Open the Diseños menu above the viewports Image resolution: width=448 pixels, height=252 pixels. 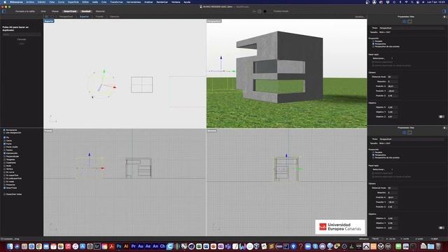(360, 17)
